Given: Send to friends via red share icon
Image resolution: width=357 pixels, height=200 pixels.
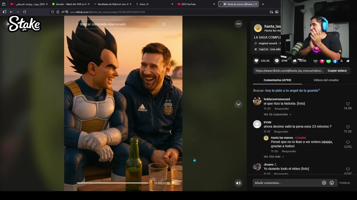Looking at the screenshot, I should pyautogui.click(x=322, y=61).
